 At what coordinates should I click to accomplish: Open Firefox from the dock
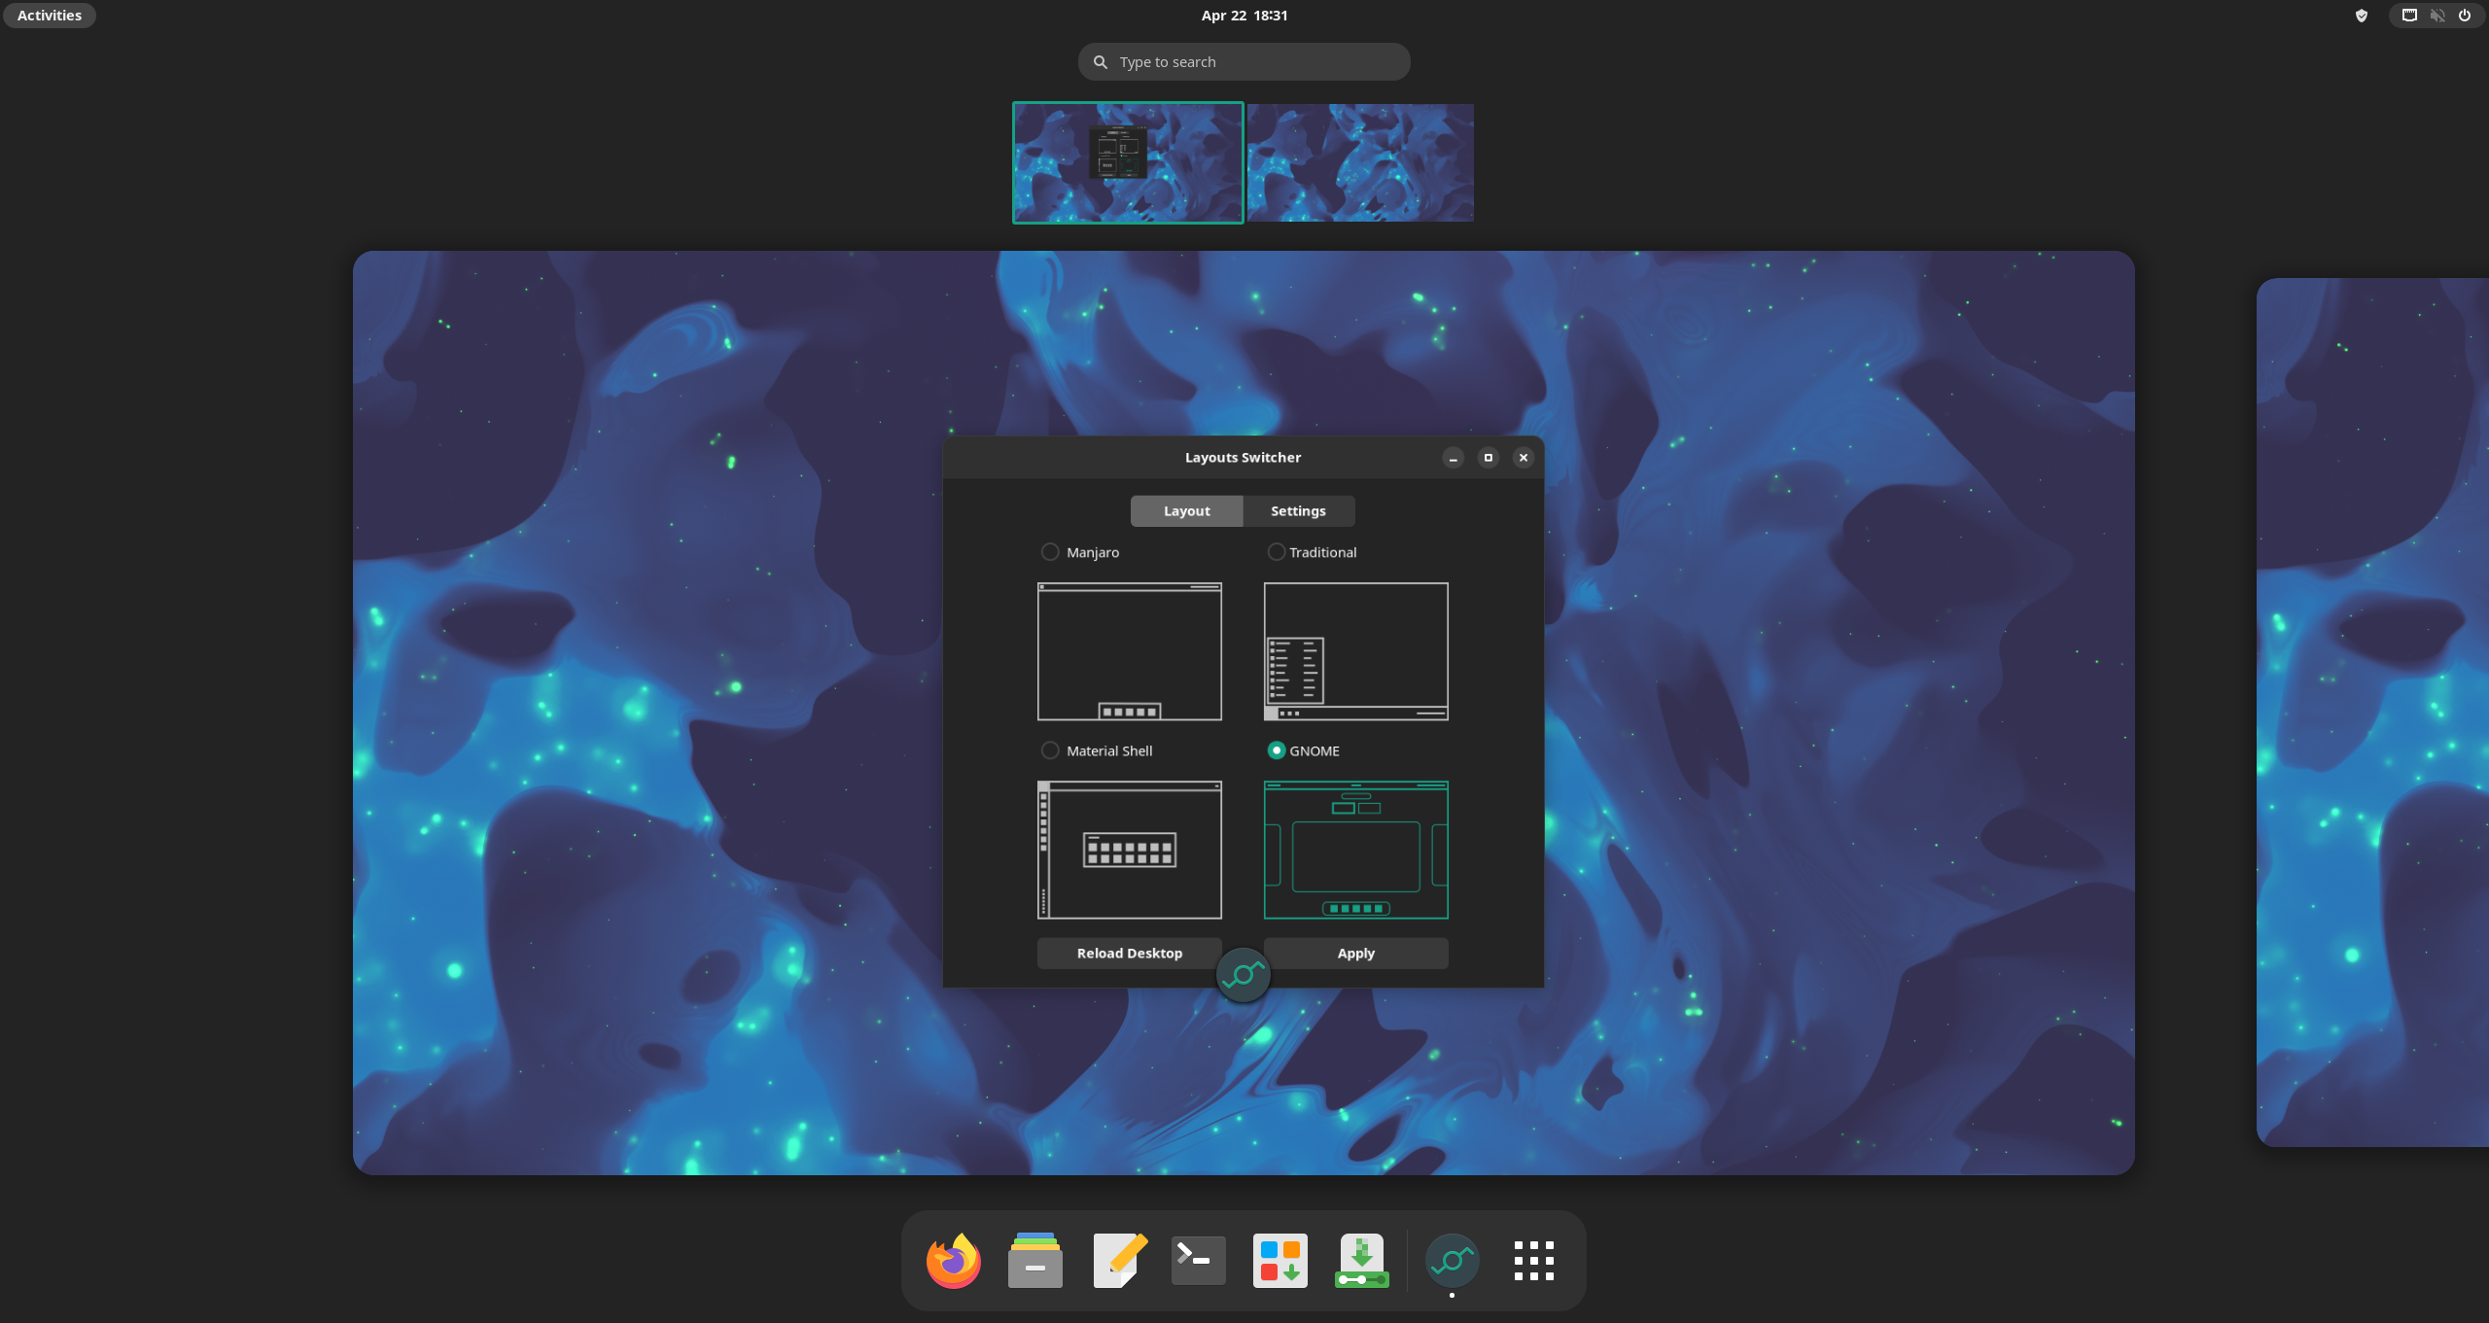(951, 1260)
